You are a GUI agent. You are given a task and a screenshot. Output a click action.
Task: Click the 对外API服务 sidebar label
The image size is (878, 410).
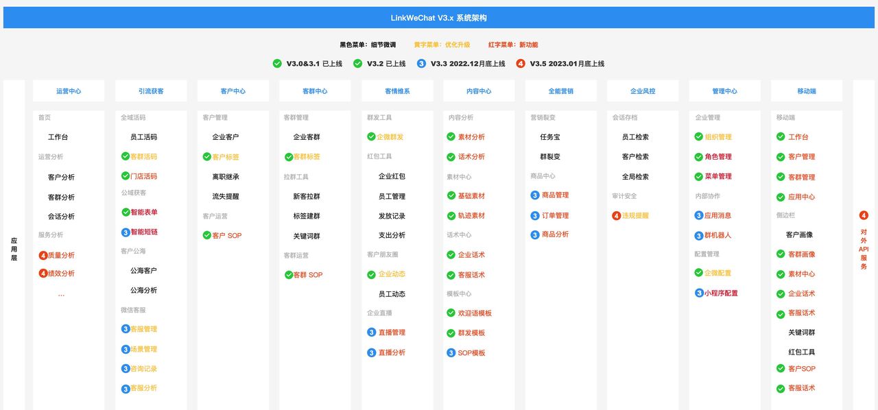pos(864,250)
